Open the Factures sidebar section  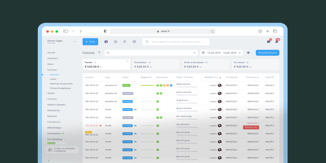point(52,70)
